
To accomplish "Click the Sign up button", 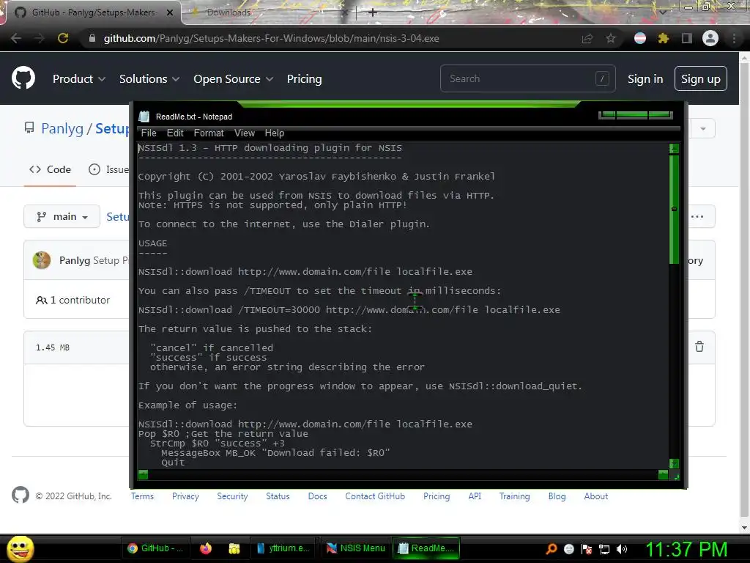I will 700,78.
